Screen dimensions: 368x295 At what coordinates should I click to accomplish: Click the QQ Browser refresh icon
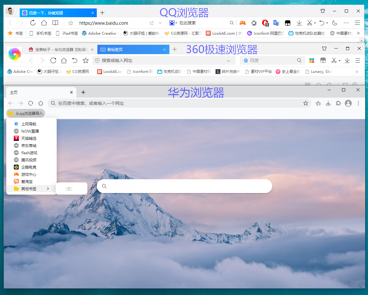point(33,23)
